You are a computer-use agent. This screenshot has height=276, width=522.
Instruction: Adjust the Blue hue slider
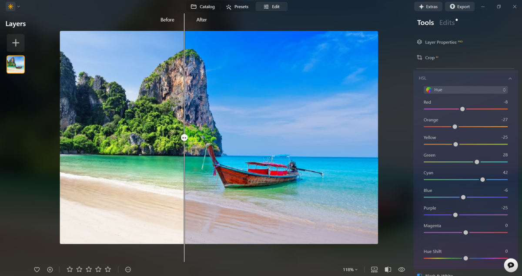(465, 197)
